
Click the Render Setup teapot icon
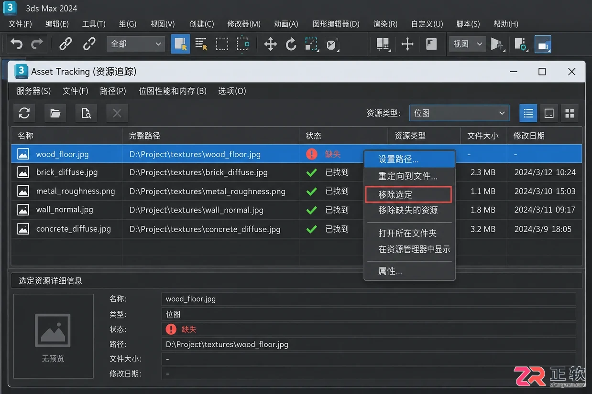coord(497,44)
